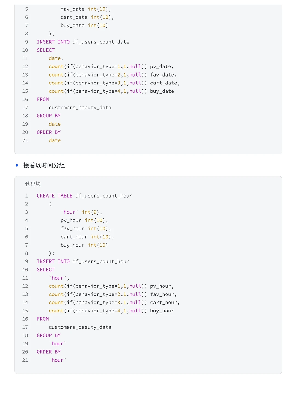Click customers_beauty_data in first code block
This screenshot has width=296, height=395.
click(x=80, y=108)
